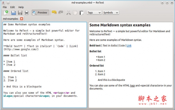Viewport: 175px width, 110px height.
Task: Cut selection with the scissors icon
Action: pyautogui.click(x=69, y=13)
